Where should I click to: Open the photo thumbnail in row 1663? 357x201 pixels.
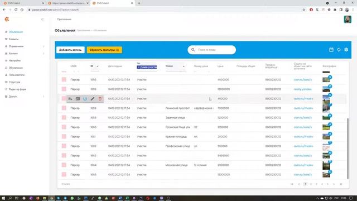coord(326,156)
